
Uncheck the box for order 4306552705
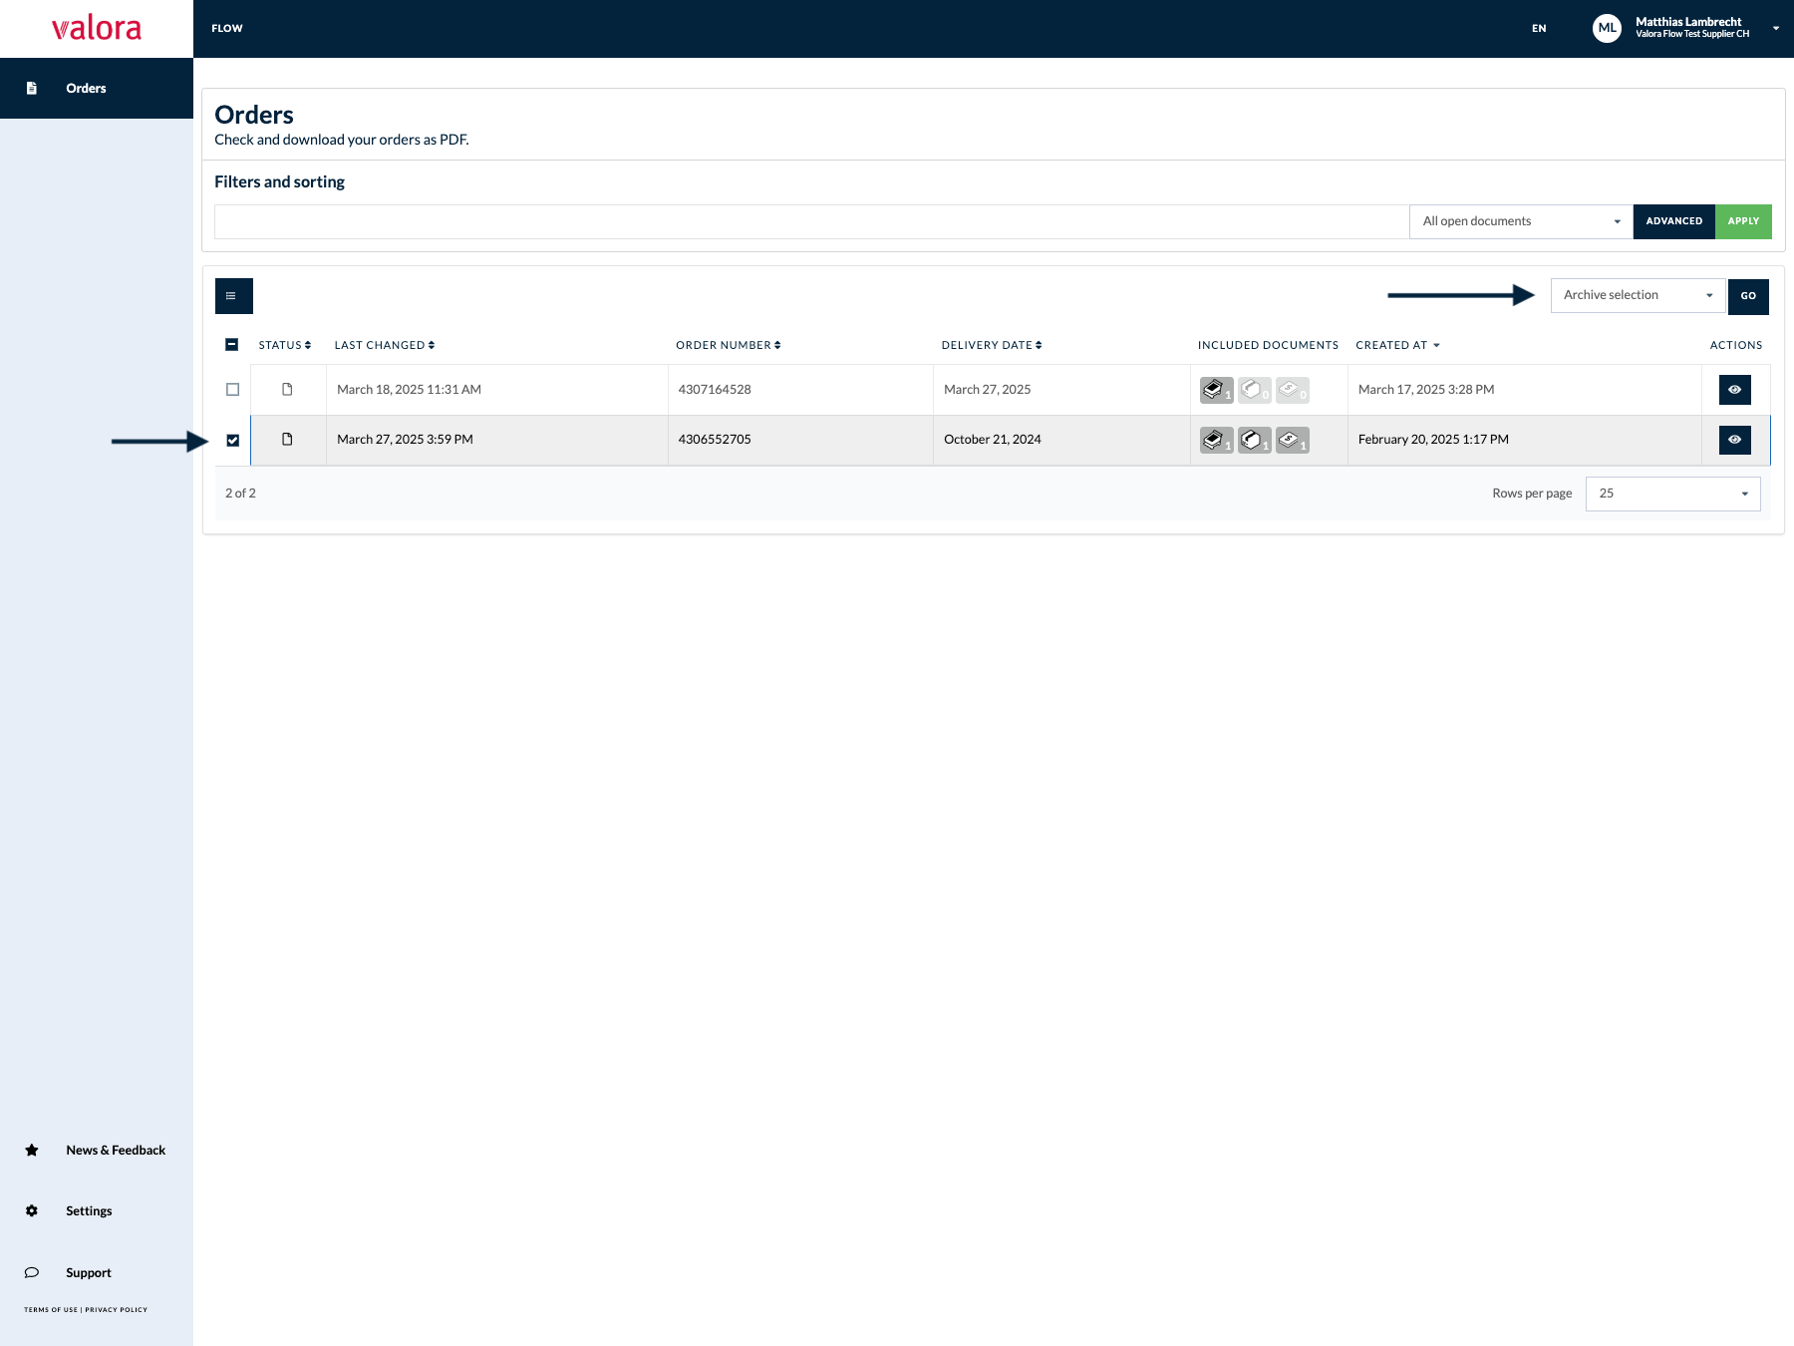pos(232,440)
